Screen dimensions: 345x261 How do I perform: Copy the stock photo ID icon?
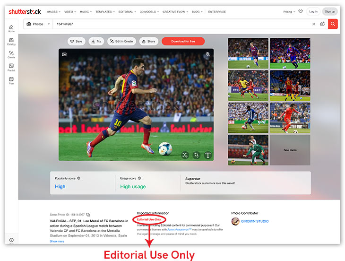pos(88,215)
